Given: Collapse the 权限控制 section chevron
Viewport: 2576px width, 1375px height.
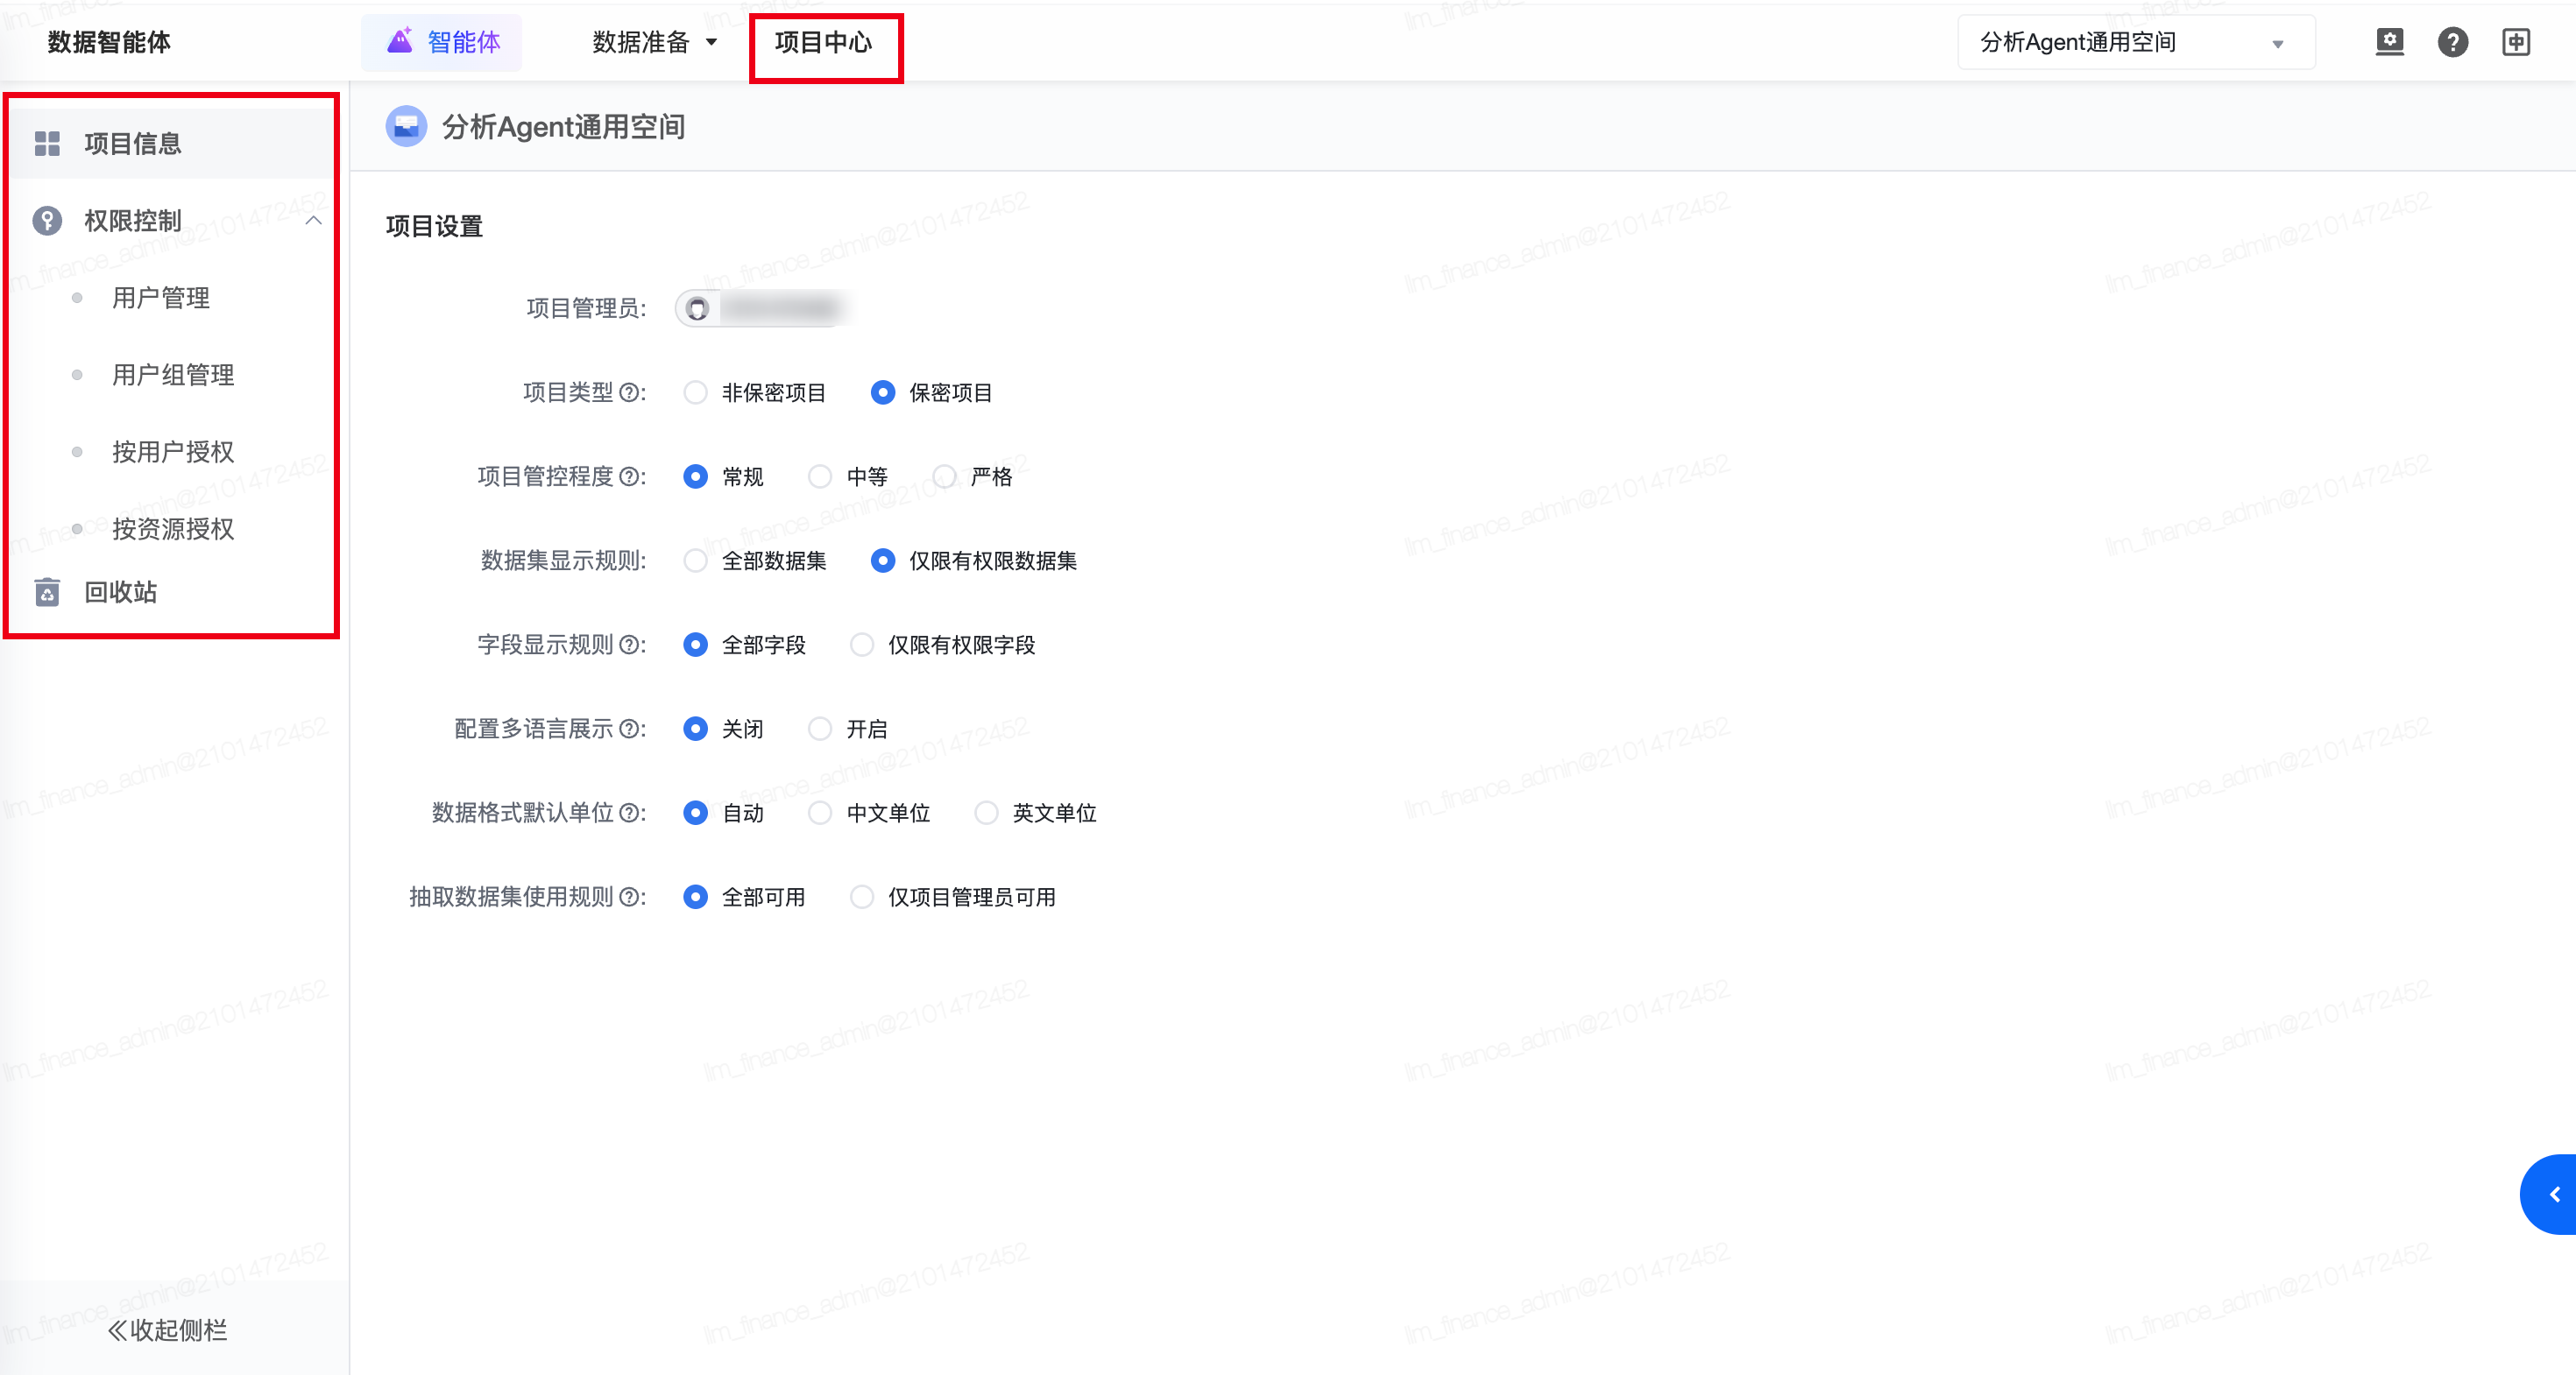Looking at the screenshot, I should [313, 221].
